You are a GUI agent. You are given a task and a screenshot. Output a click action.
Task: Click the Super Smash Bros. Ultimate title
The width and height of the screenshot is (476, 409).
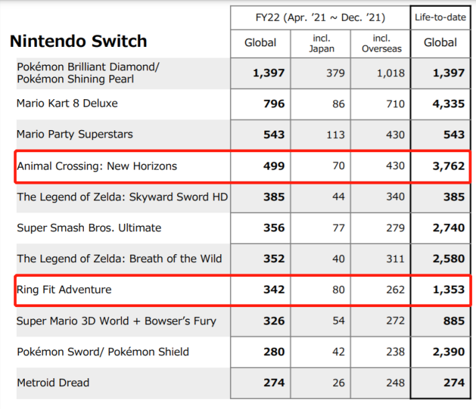(89, 228)
